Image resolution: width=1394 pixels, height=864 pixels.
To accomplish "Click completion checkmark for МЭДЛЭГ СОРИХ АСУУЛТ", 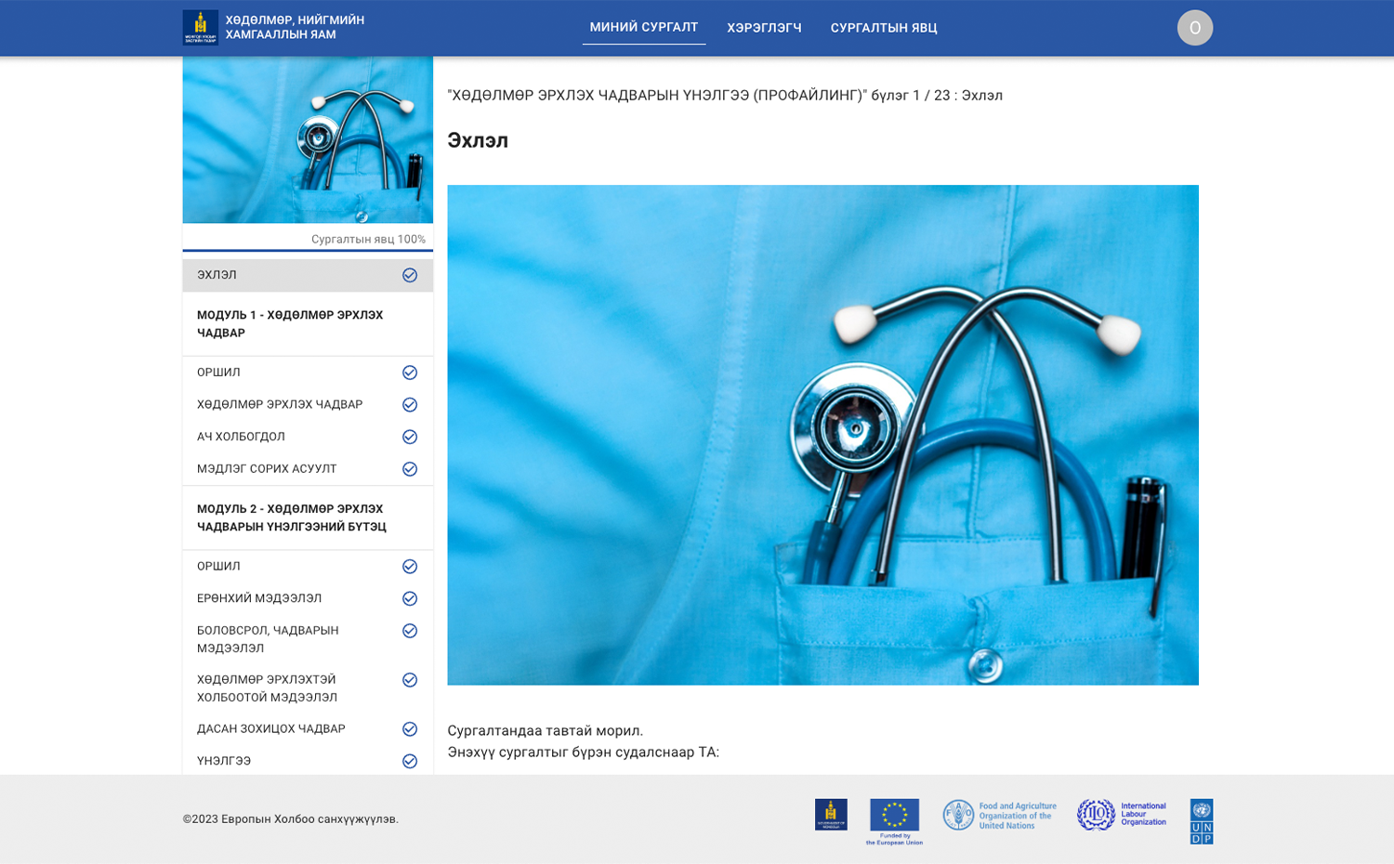I will (x=409, y=469).
